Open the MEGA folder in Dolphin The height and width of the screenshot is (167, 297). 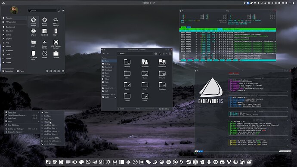pos(127,74)
